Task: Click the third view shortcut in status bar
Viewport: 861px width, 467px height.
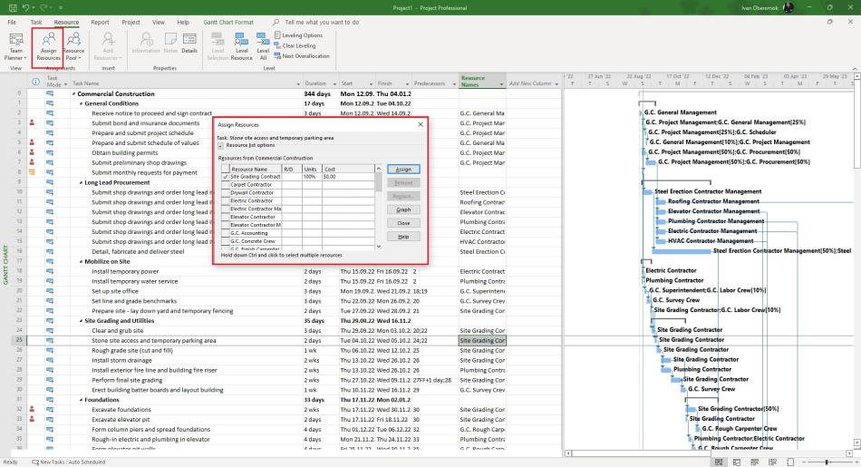Action: tap(754, 462)
